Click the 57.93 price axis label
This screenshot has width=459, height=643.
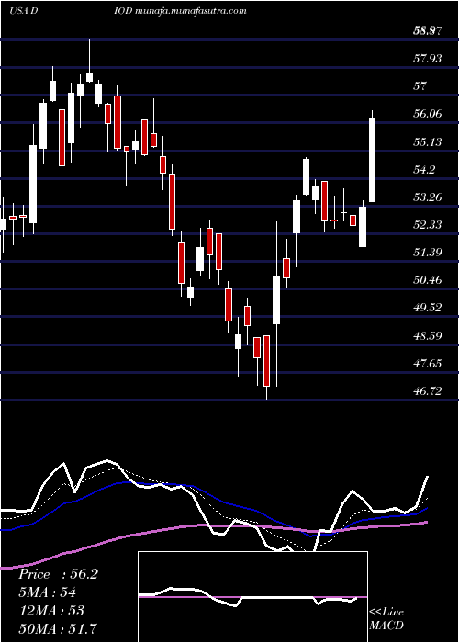click(428, 59)
